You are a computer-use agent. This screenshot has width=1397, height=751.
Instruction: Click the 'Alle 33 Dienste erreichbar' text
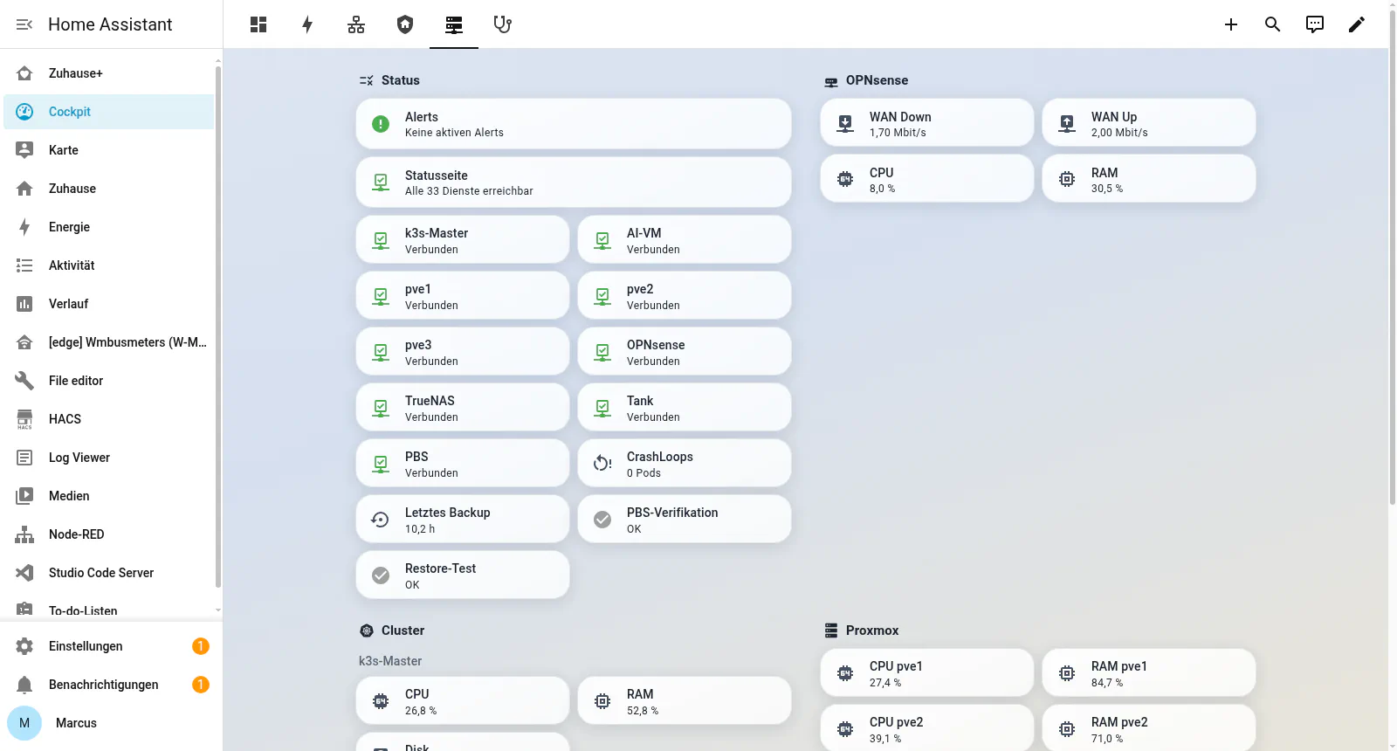tap(469, 191)
